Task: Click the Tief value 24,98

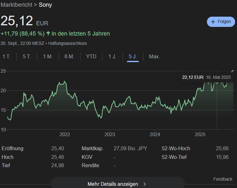Action: pyautogui.click(x=58, y=166)
